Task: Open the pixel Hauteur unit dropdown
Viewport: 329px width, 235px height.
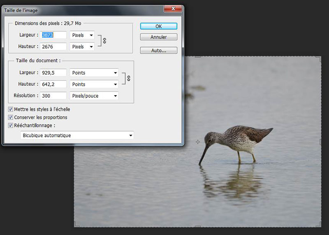Action: pyautogui.click(x=82, y=47)
